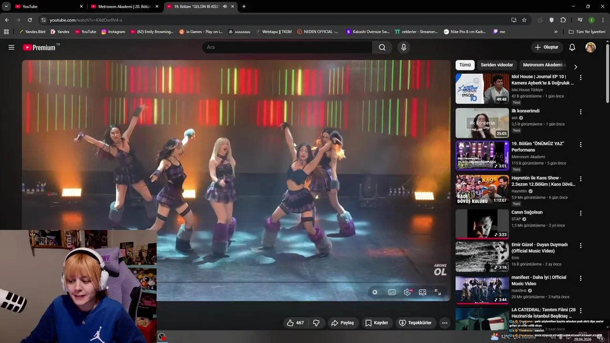Viewport: 610px width, 343px height.
Task: Open Hayrettin ile Kaos Show thumbnail
Action: point(482,190)
